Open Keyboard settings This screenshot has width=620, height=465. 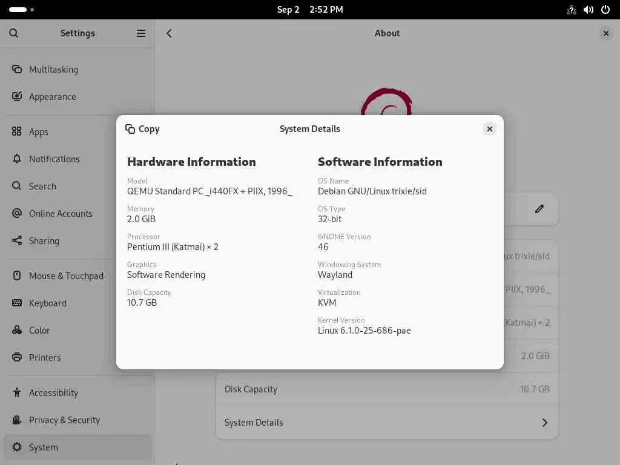click(x=77, y=303)
